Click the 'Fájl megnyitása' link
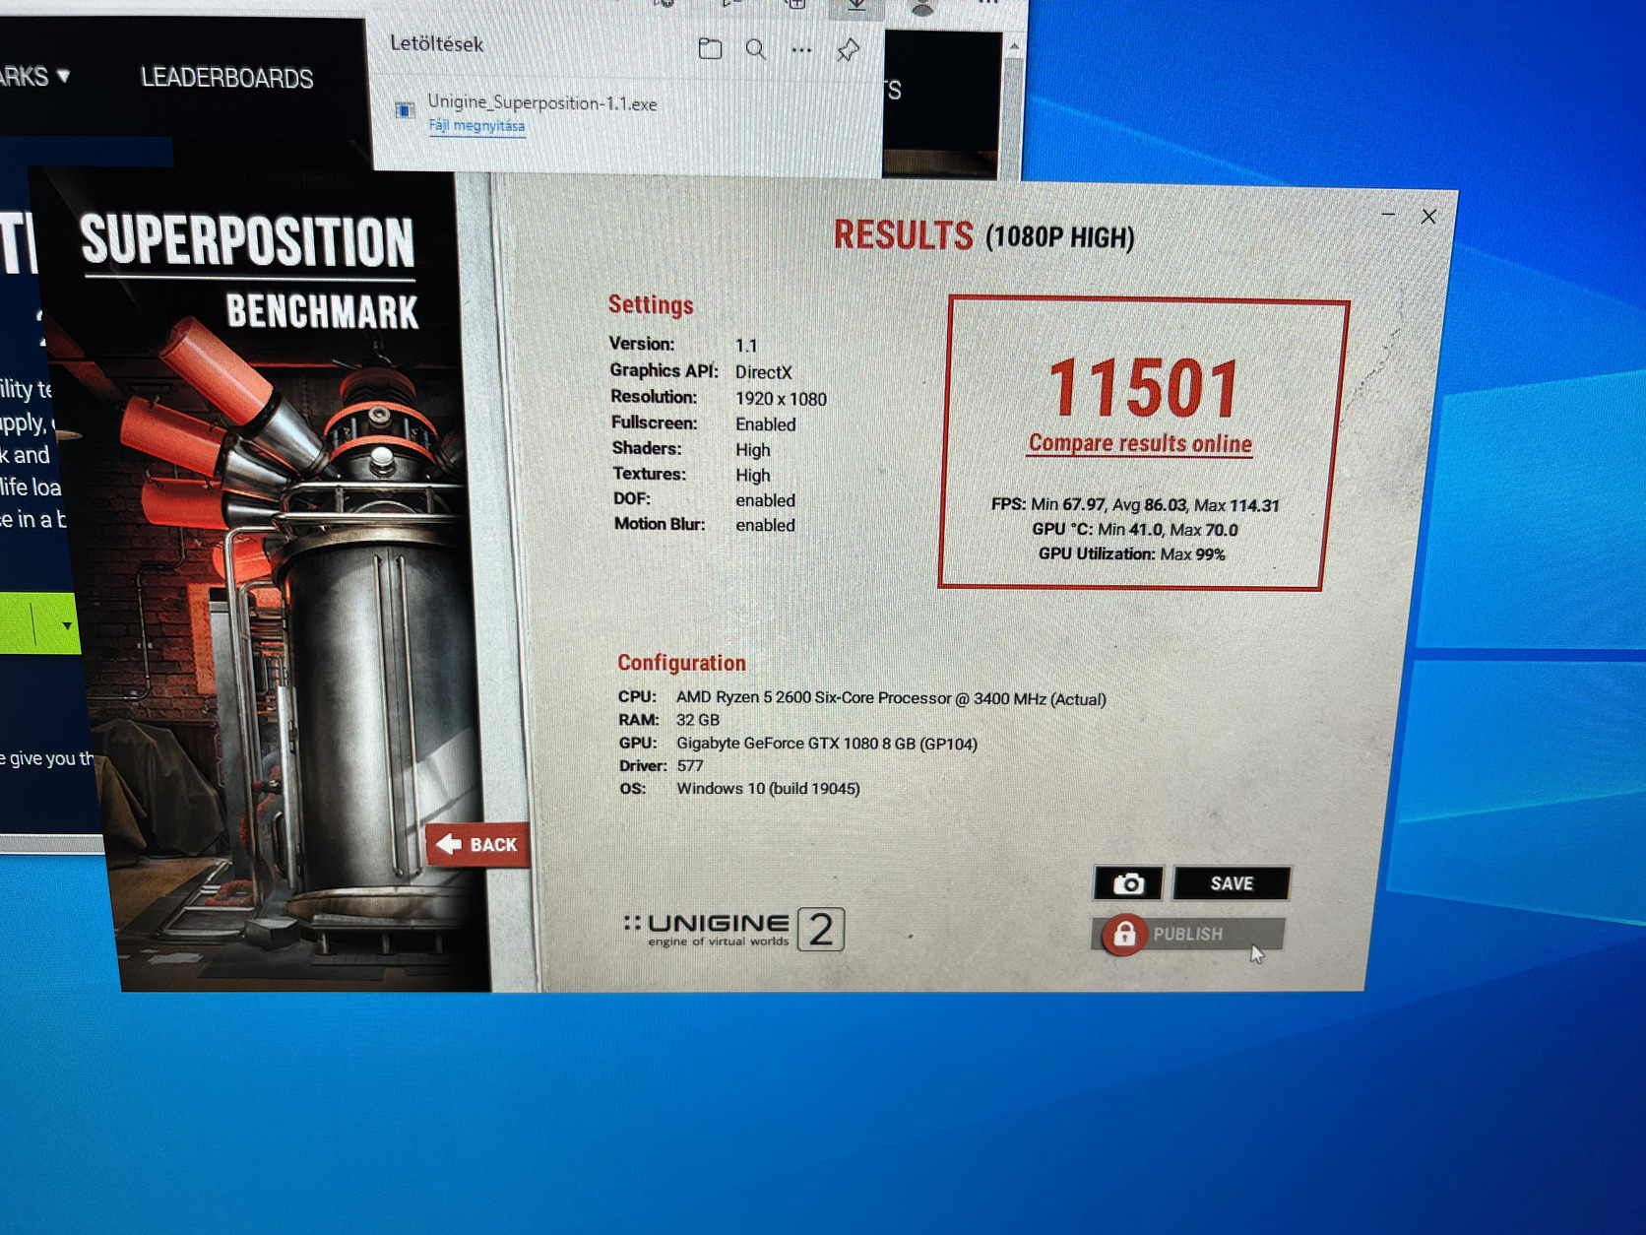 click(476, 126)
